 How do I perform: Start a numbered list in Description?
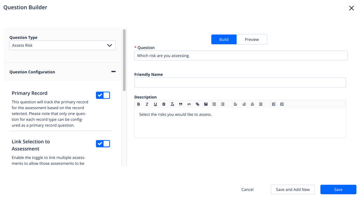(x=214, y=104)
